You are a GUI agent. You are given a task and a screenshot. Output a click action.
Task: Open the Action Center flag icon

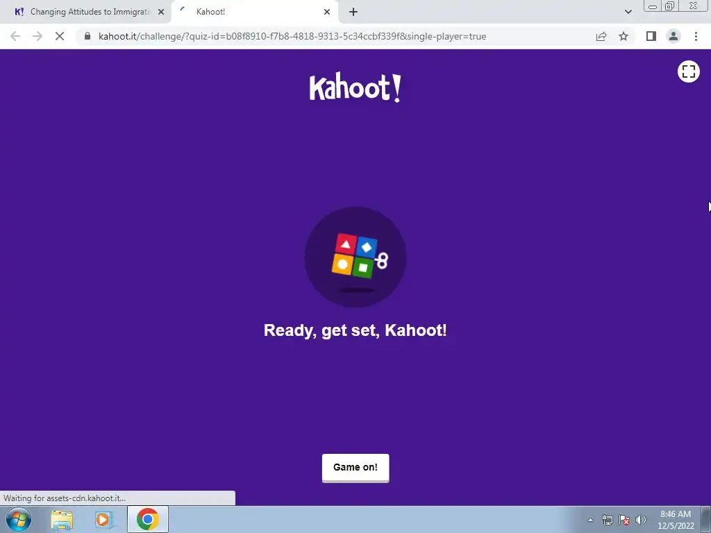click(624, 520)
